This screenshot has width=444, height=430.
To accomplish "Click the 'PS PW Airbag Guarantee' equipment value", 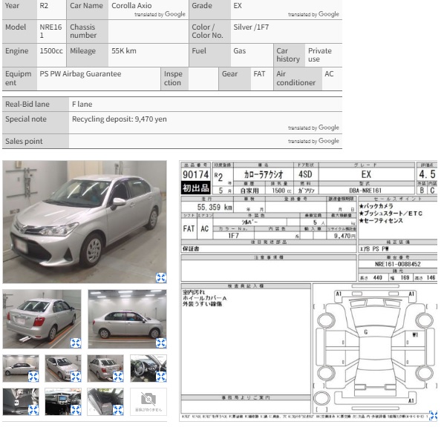I will pos(80,74).
